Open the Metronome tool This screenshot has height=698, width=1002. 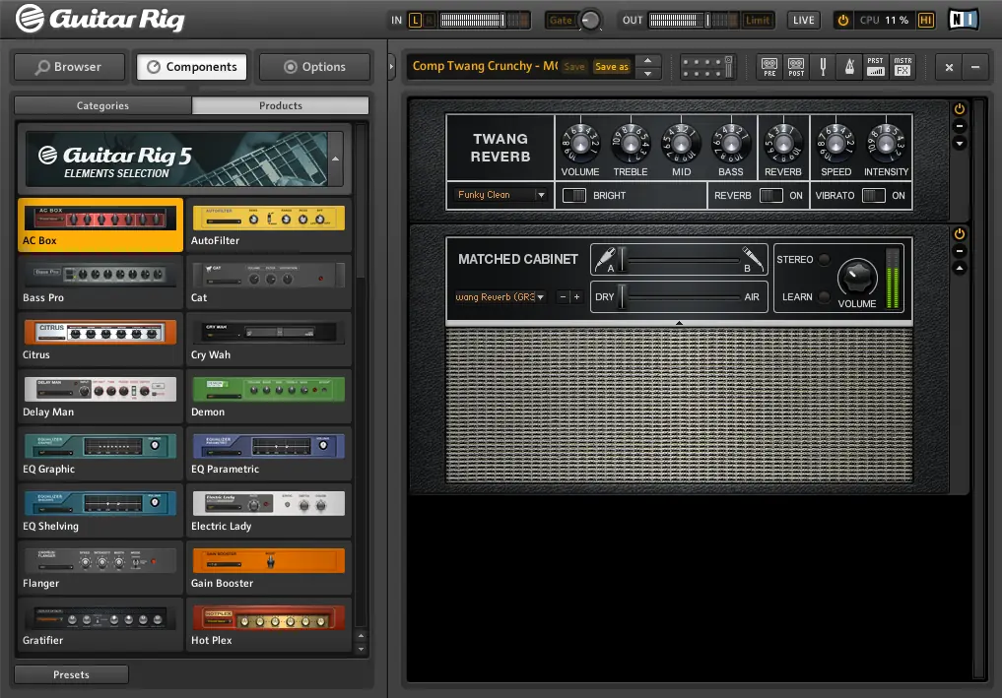click(x=849, y=66)
